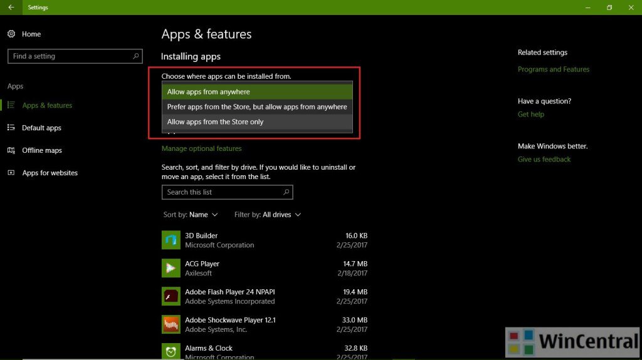The width and height of the screenshot is (642, 360).
Task: Click the Axilesoft publisher text
Action: click(198, 273)
